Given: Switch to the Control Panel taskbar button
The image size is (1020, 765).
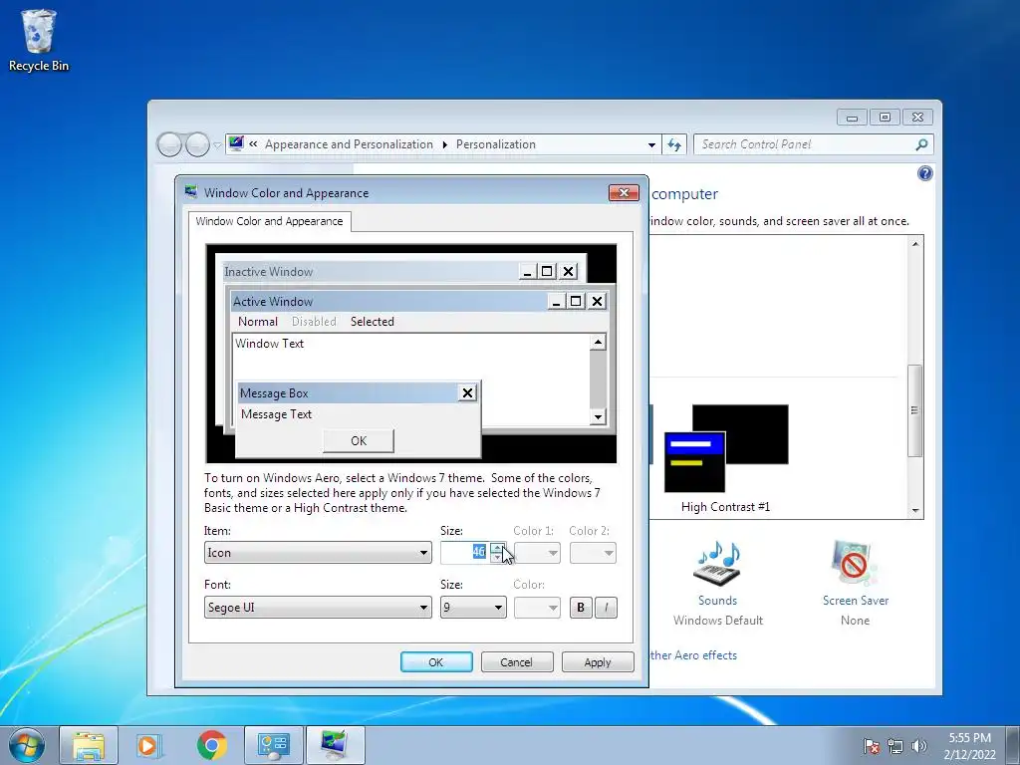Looking at the screenshot, I should click(x=273, y=745).
